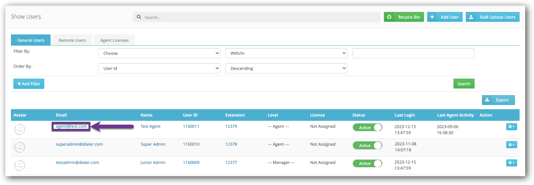The height and width of the screenshot is (185, 534).
Task: Disable Active status for Super Admin
Action: tap(367, 145)
